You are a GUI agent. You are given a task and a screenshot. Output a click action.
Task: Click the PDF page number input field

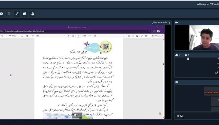[x=78, y=36]
